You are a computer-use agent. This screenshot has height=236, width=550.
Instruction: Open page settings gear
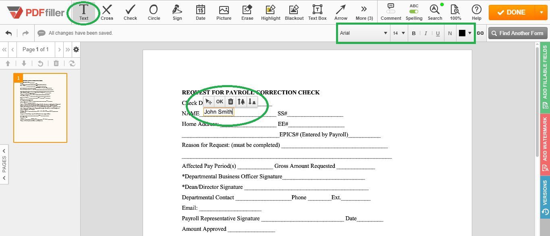[76, 50]
